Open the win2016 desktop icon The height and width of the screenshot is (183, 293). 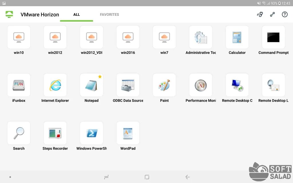(x=128, y=37)
